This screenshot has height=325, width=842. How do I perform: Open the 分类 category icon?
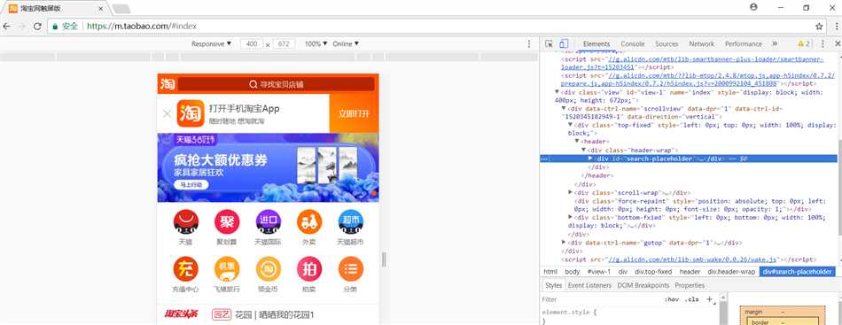coord(351,269)
